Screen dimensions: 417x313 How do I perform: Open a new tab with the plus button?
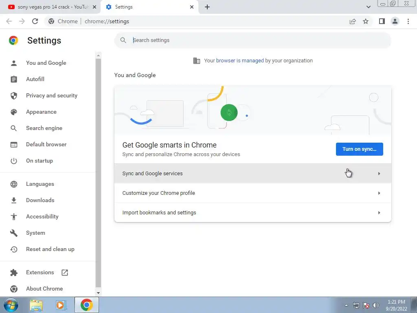pyautogui.click(x=207, y=7)
